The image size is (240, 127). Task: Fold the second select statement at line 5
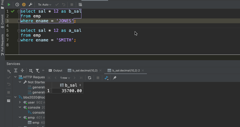pyautogui.click(x=19, y=31)
